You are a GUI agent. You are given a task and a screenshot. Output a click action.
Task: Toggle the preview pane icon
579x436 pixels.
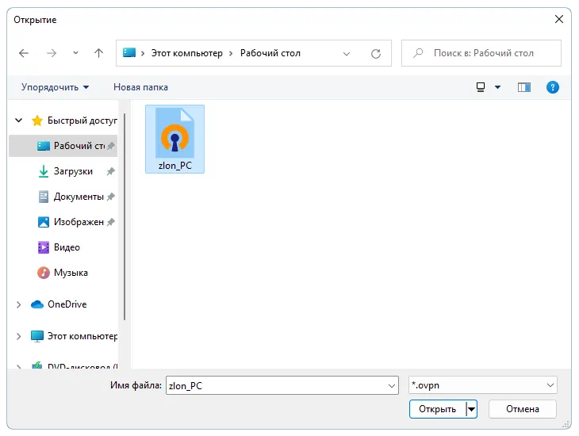[523, 87]
